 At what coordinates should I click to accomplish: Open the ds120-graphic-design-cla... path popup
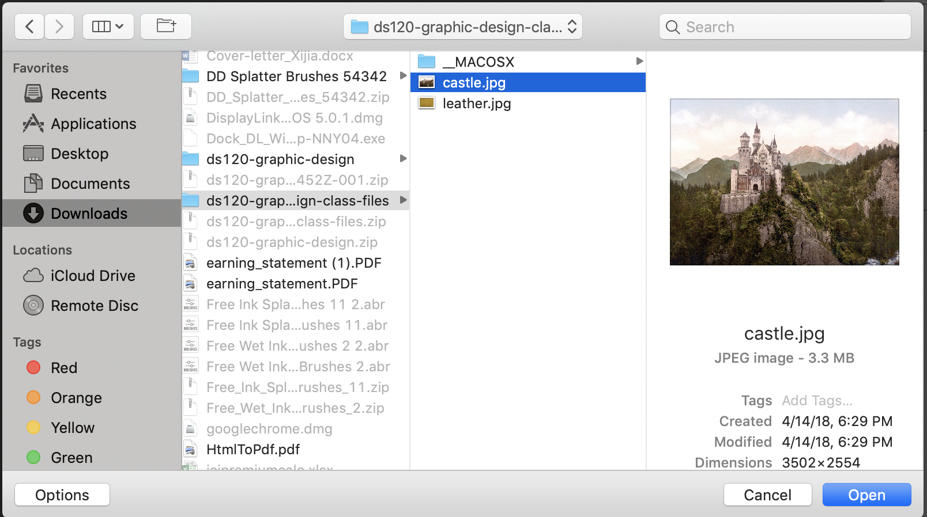tap(463, 26)
